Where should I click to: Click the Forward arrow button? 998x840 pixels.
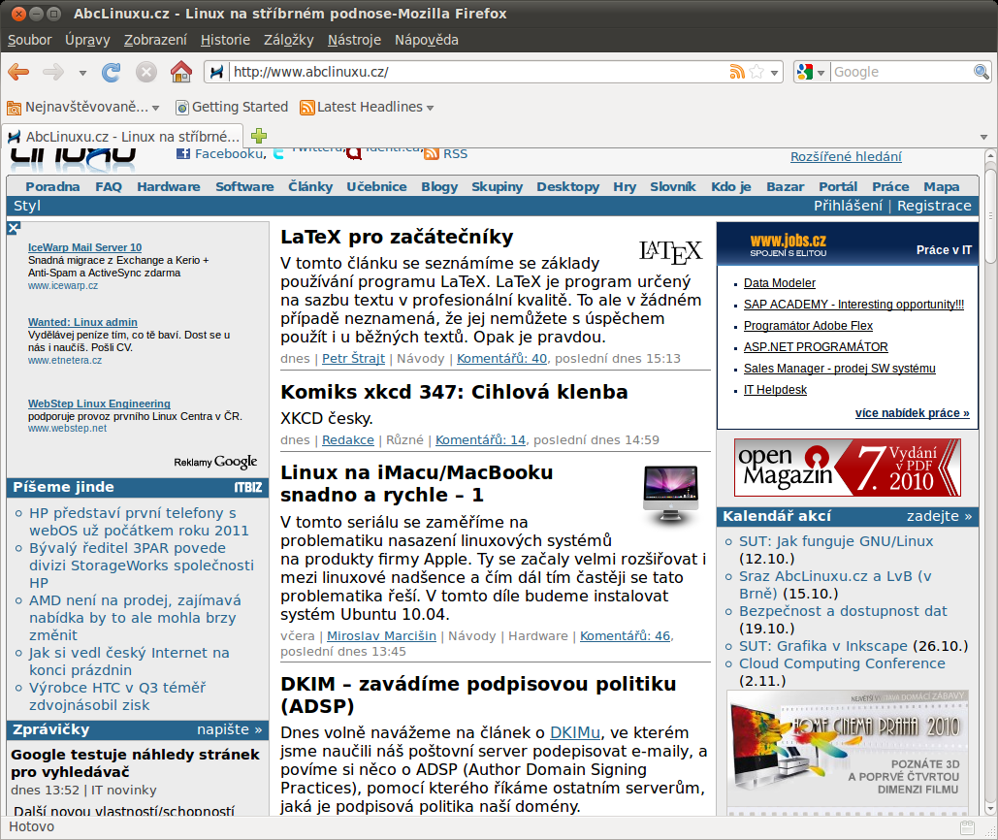[x=52, y=72]
